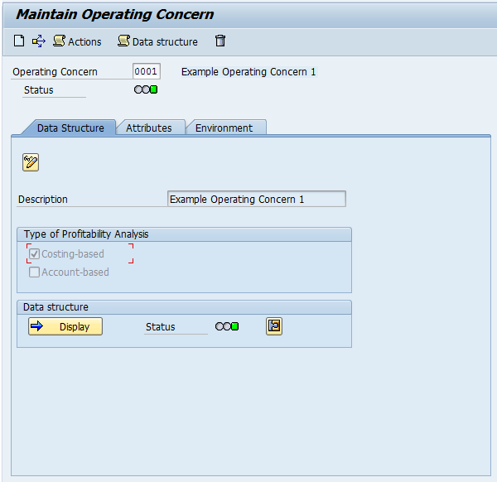Click the Type of Profitability Analysis heading
497x482 pixels.
86,234
